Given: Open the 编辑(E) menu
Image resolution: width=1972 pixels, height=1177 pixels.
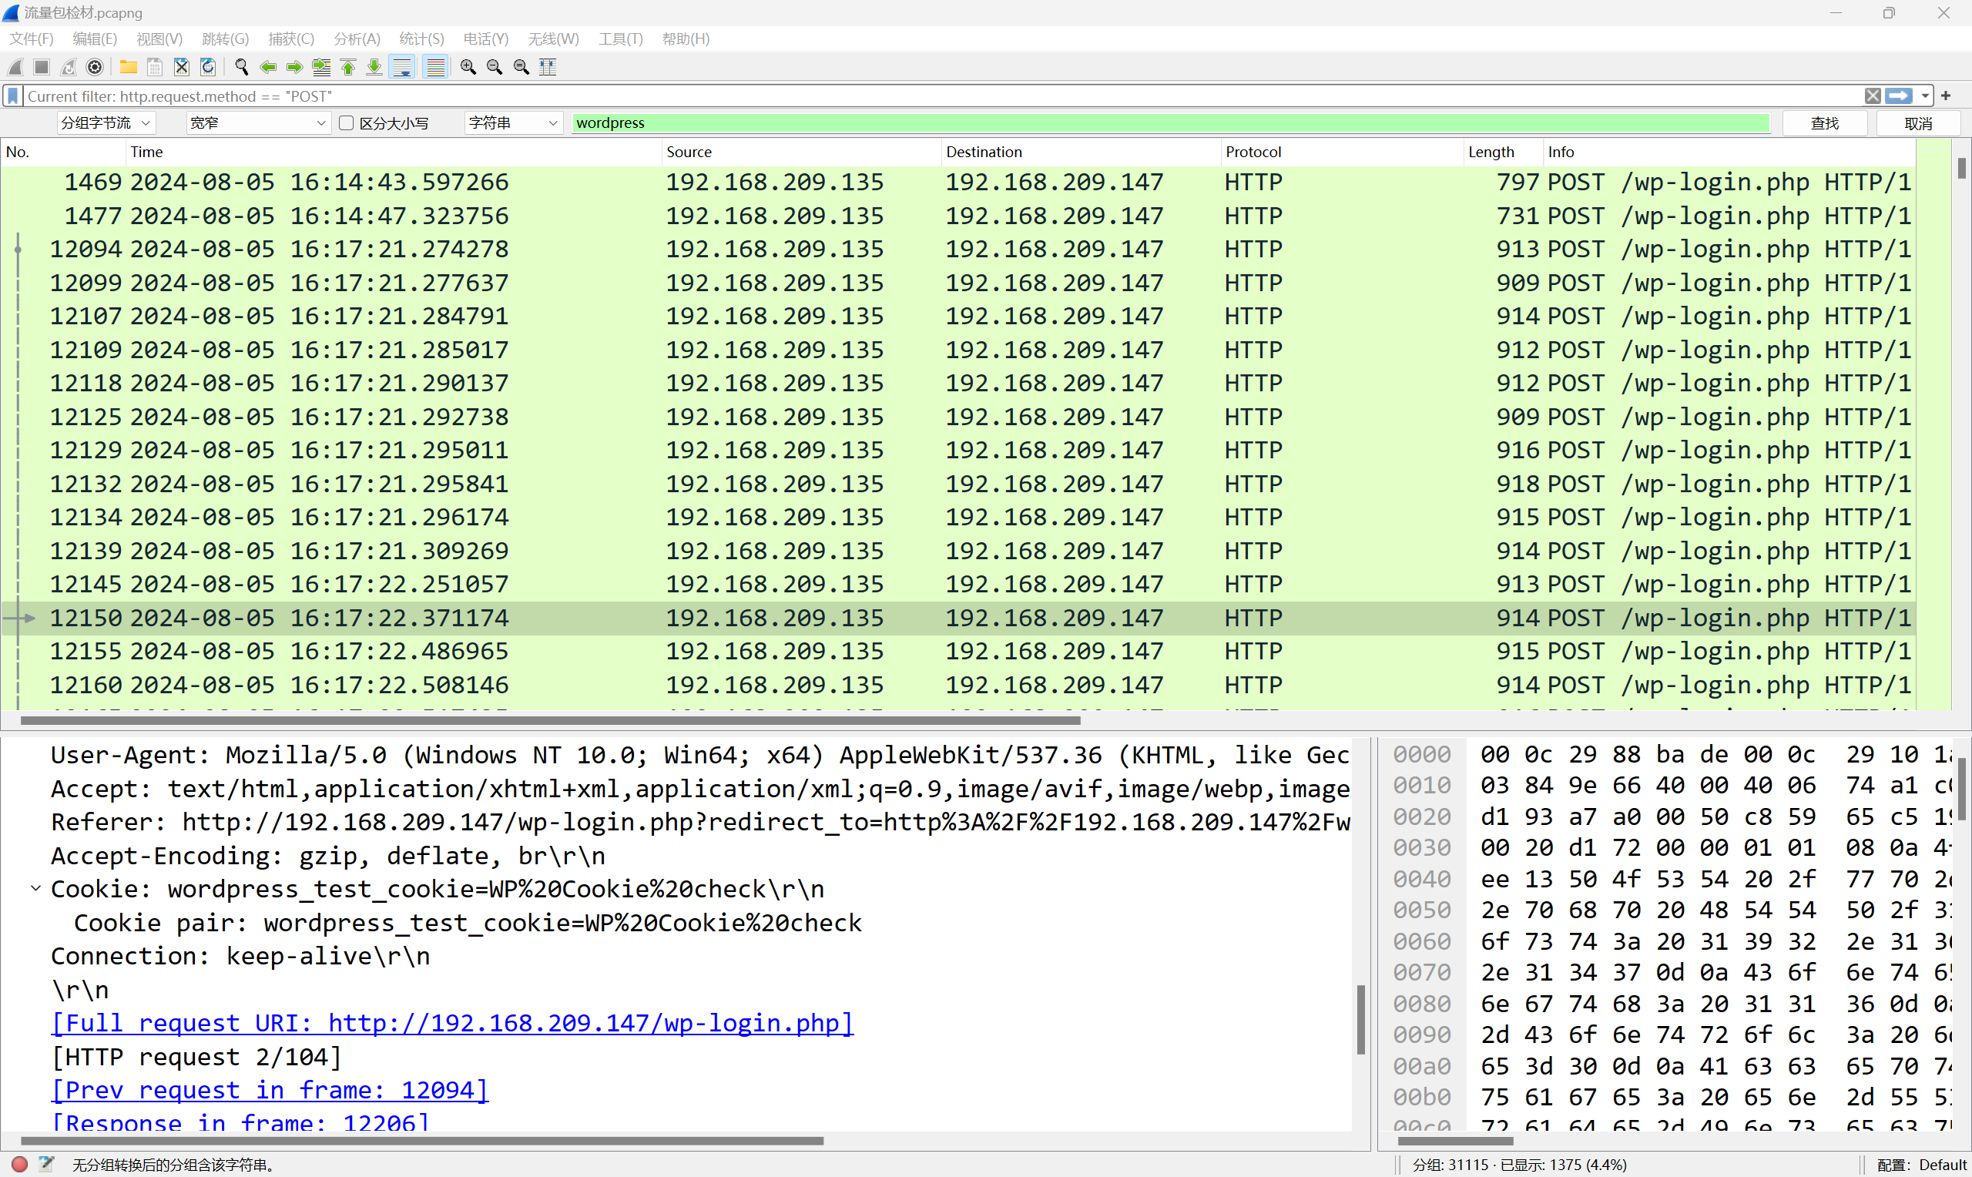Looking at the screenshot, I should coord(94,39).
